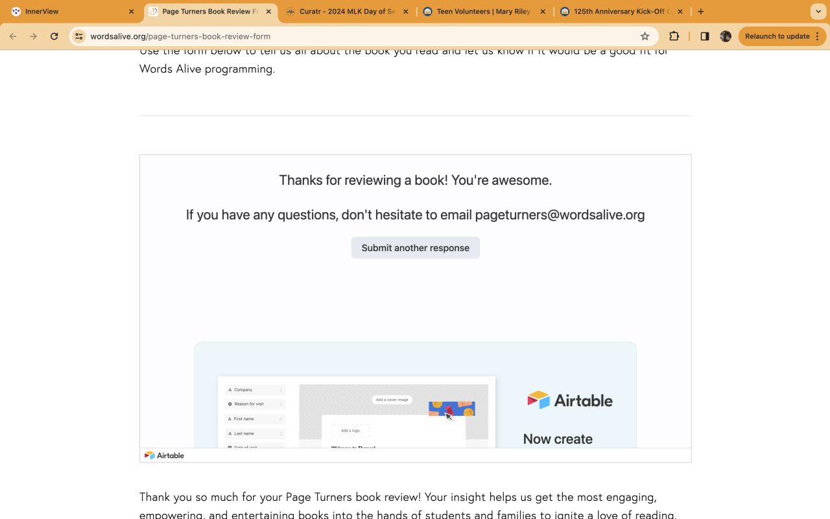Go back with the browser back arrow

[13, 36]
